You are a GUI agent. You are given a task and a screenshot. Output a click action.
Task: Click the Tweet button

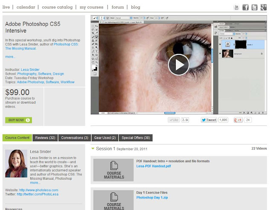coord(209,120)
